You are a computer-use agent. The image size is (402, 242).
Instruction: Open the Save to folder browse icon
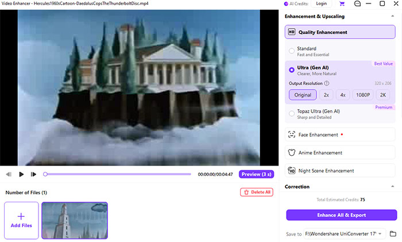393,233
